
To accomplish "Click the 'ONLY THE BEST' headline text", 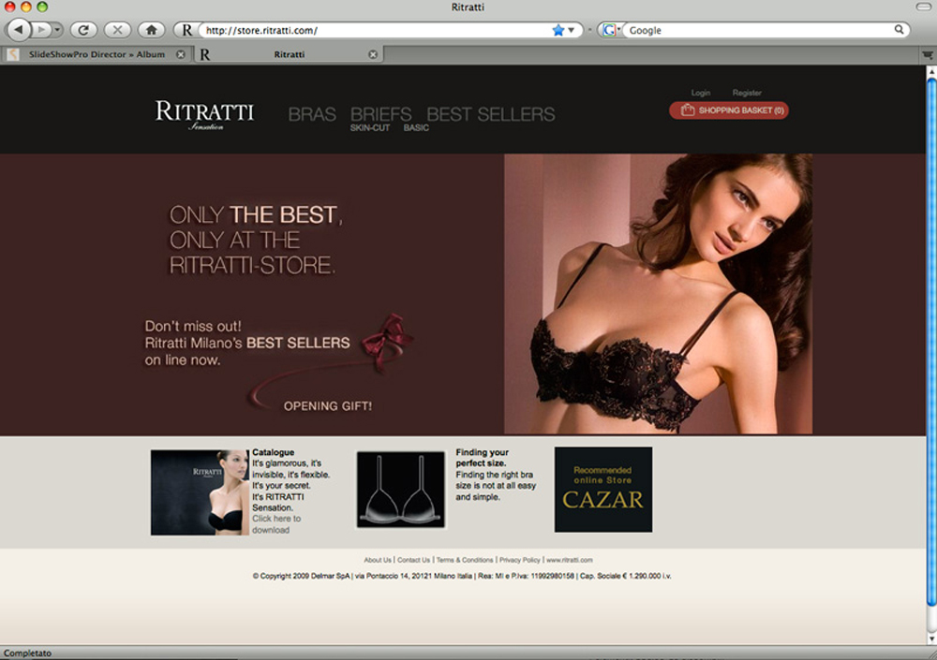I will coord(256,215).
